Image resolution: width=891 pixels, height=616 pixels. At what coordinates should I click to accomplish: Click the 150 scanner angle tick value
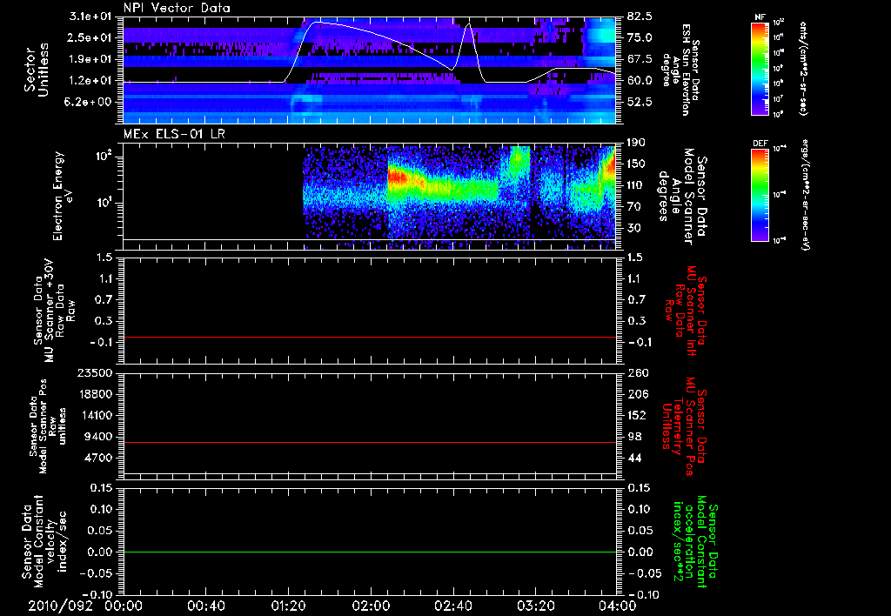tap(637, 164)
